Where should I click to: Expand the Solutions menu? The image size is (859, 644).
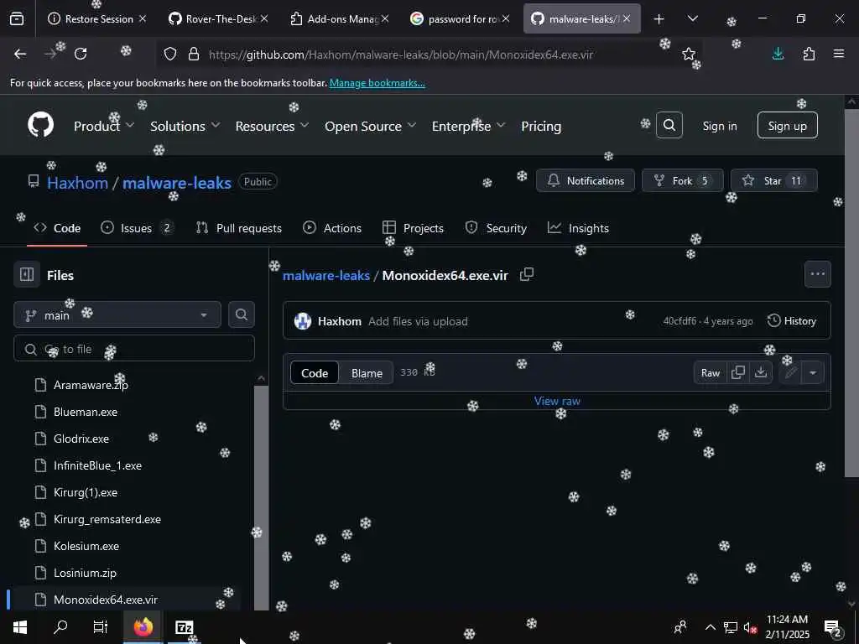pos(185,126)
